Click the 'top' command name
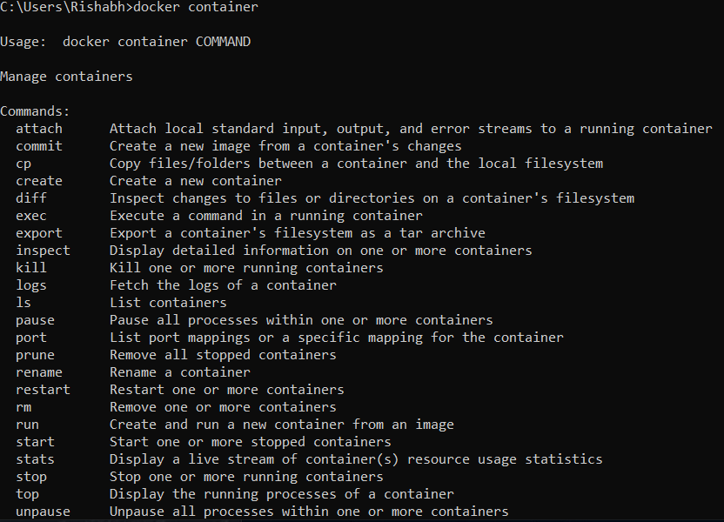This screenshot has height=522, width=724. click(x=27, y=494)
